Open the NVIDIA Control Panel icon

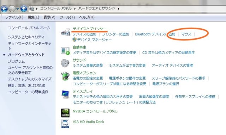point(65,113)
